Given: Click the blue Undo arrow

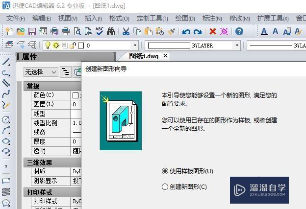Looking at the screenshot, I should (x=186, y=31).
